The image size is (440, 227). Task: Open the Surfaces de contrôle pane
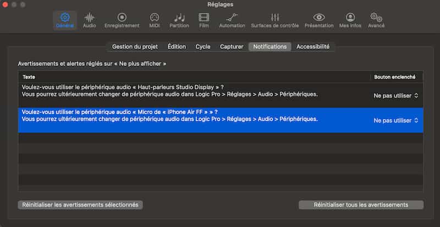(274, 20)
